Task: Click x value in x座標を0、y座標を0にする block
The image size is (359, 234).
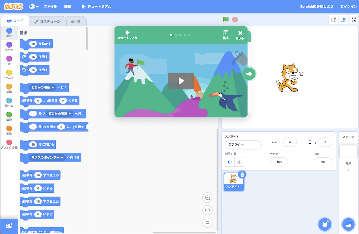Action: coord(38,100)
